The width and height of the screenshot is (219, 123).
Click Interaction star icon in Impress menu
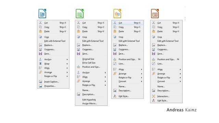click(x=154, y=96)
